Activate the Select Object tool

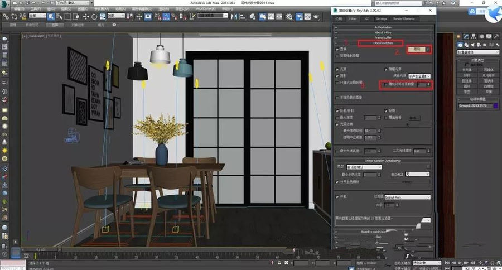(x=51, y=16)
